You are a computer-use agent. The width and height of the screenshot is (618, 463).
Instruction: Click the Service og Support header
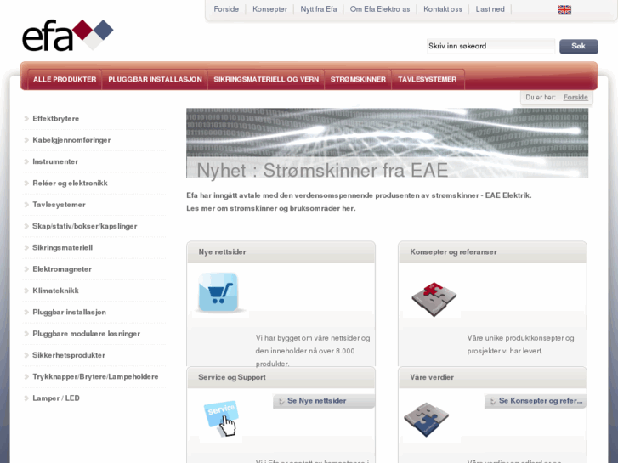tap(281, 377)
